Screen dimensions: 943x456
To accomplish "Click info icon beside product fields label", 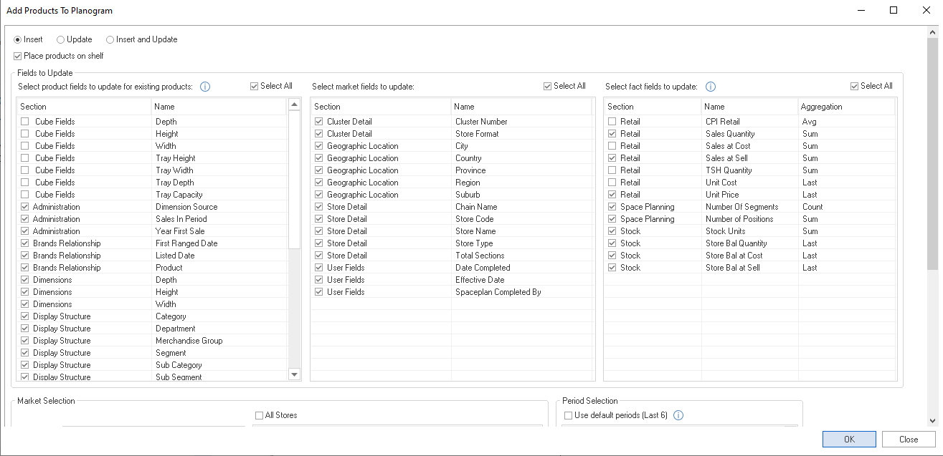I will click(x=205, y=87).
